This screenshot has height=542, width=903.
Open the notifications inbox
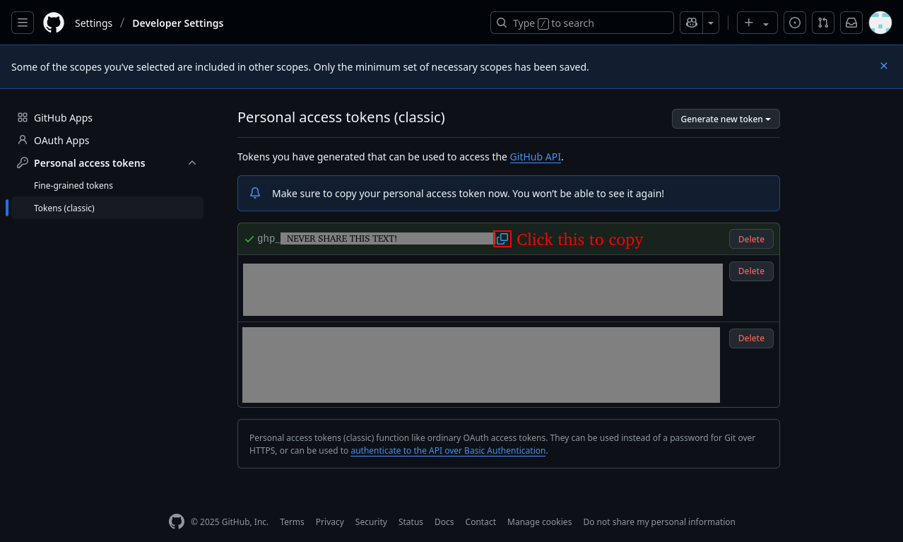coord(851,22)
